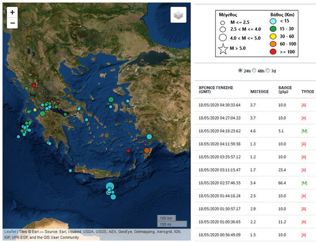Open the Leaflet link in map attribution
Image resolution: width=316 pixels, height=242 pixels.
pyautogui.click(x=10, y=231)
